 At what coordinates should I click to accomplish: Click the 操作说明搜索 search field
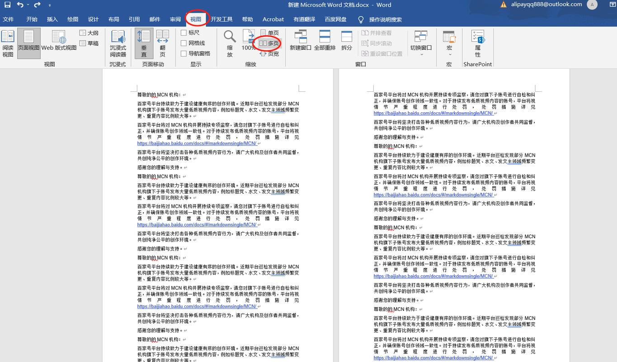tap(385, 19)
